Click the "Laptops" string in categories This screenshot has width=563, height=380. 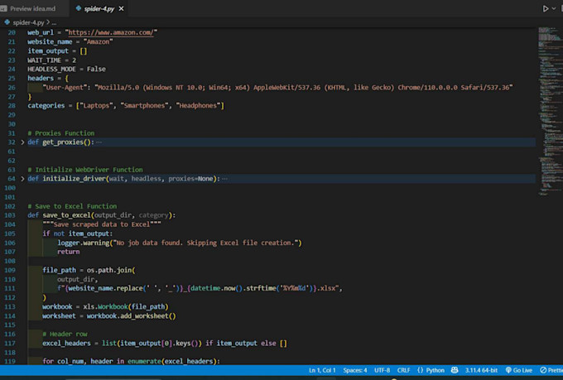point(96,106)
